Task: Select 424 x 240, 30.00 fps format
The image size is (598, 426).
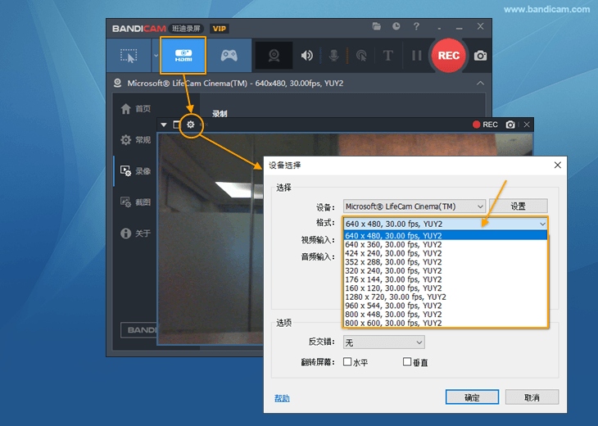Action: point(446,253)
